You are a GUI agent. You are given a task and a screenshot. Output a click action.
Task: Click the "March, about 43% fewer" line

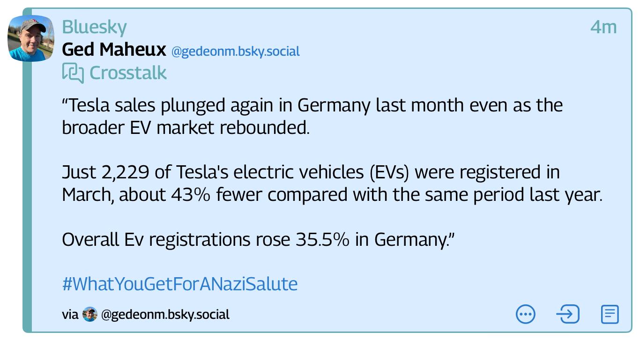click(332, 195)
